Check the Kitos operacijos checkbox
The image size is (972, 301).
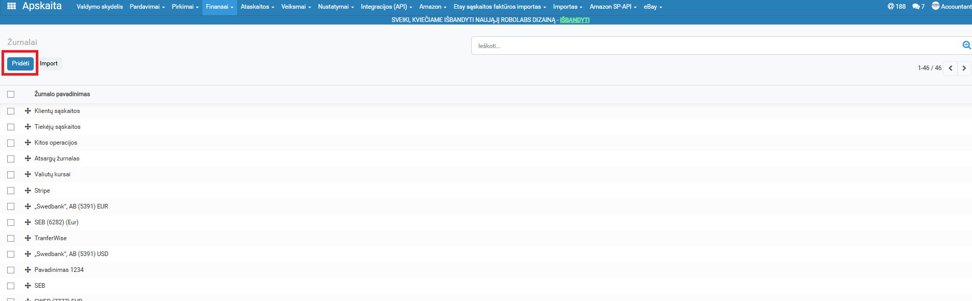click(x=11, y=143)
